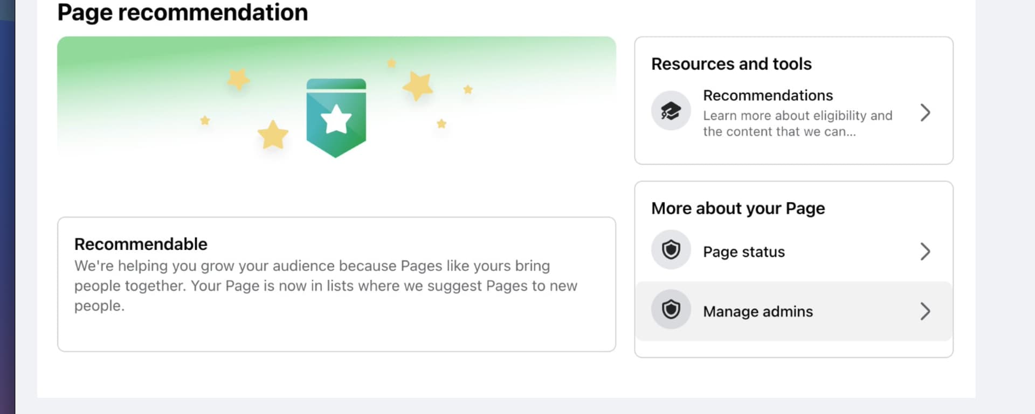The image size is (1035, 414).
Task: Click the "Resources and tools" heading
Action: pyautogui.click(x=731, y=64)
